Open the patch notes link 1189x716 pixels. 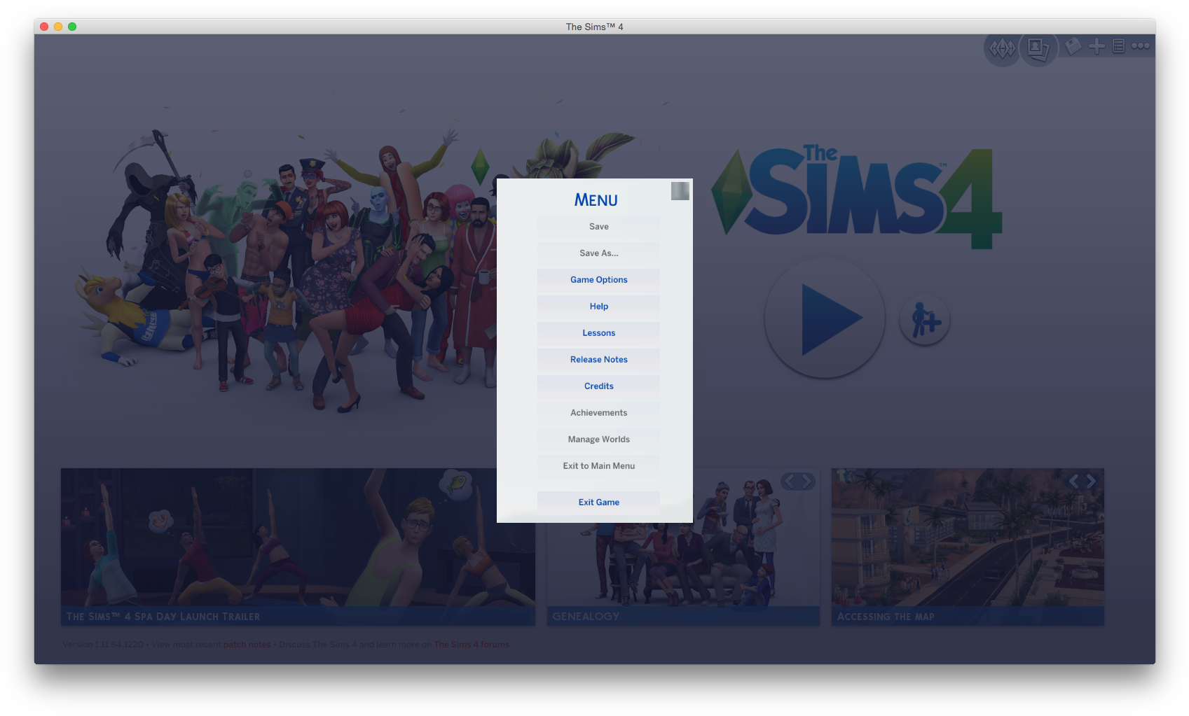pos(247,644)
